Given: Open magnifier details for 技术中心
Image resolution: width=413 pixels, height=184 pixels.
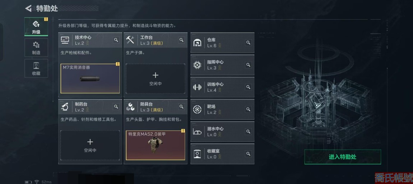Looking at the screenshot, I should (116, 40).
